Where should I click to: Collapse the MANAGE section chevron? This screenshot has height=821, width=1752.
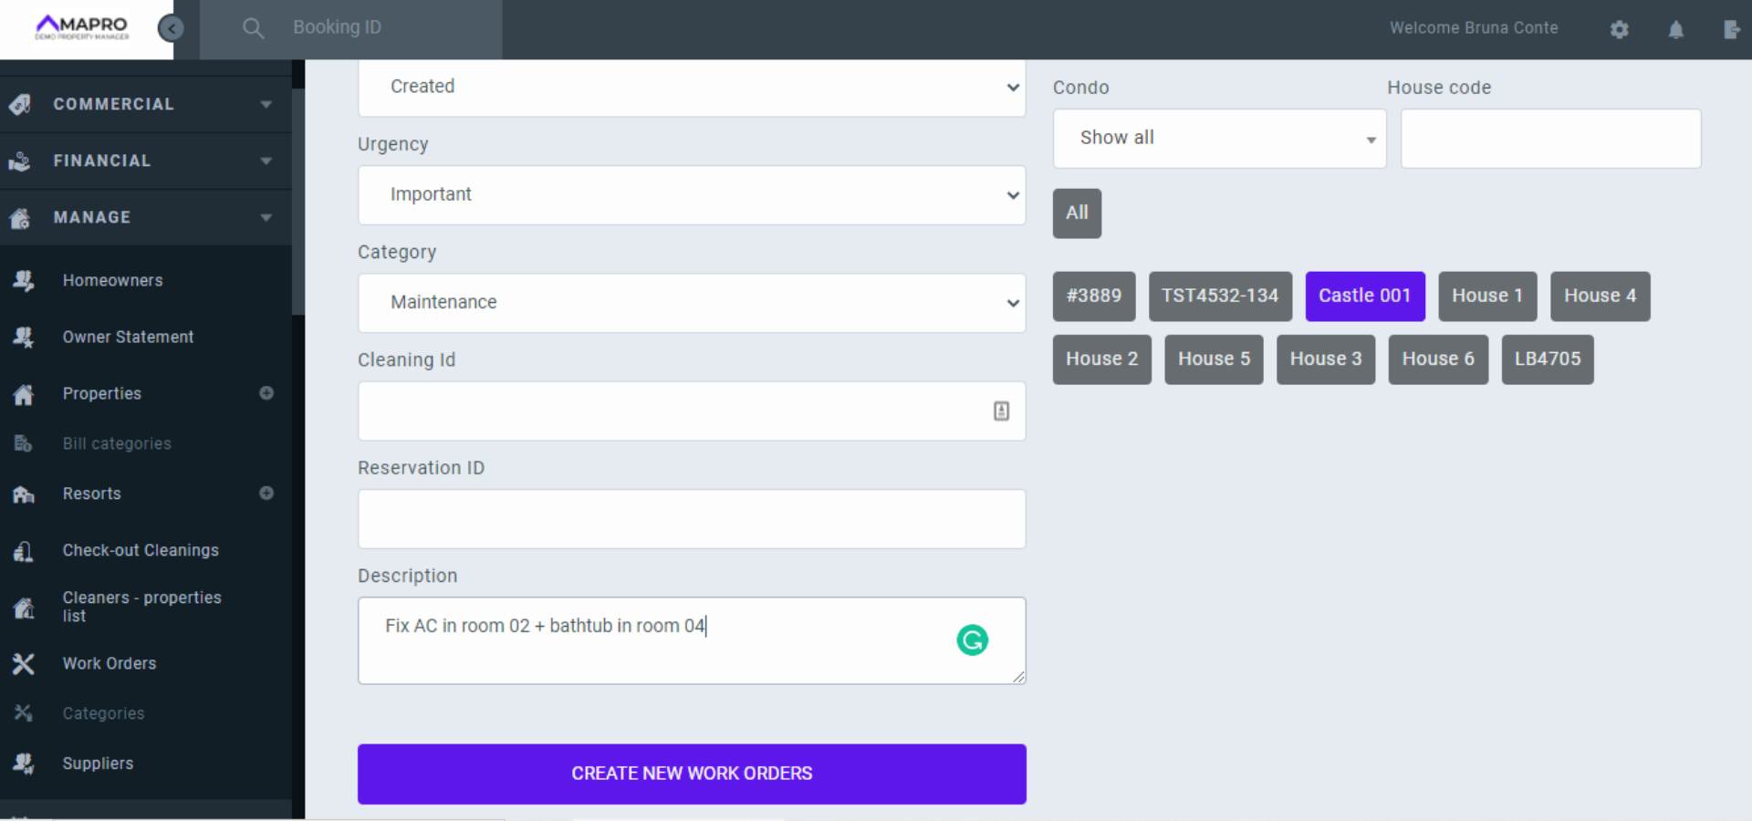coord(266,217)
